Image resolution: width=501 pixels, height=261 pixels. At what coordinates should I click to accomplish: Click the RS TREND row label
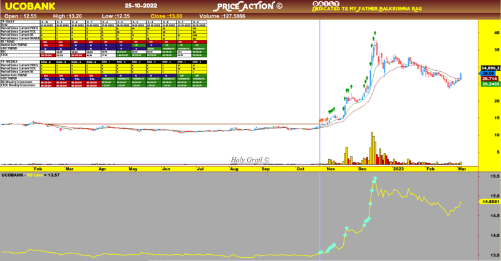point(7,42)
